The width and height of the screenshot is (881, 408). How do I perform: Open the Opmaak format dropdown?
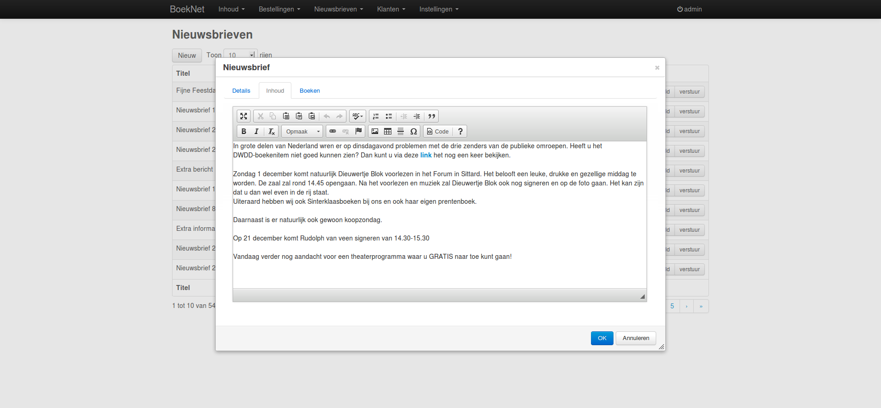click(302, 131)
